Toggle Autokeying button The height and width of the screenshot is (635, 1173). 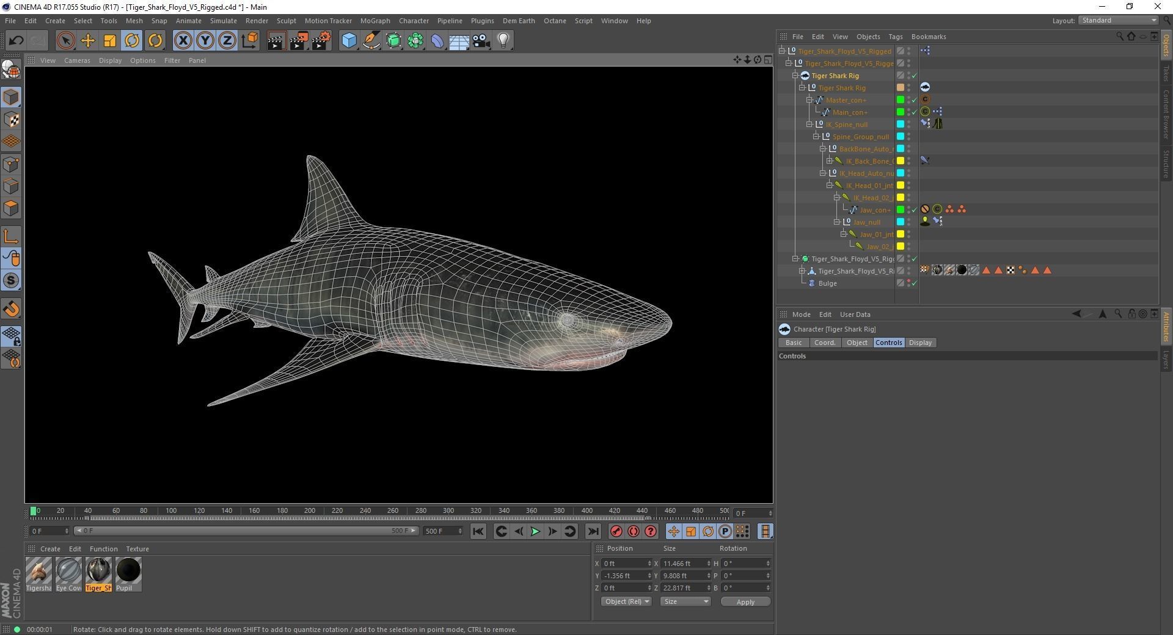click(634, 532)
